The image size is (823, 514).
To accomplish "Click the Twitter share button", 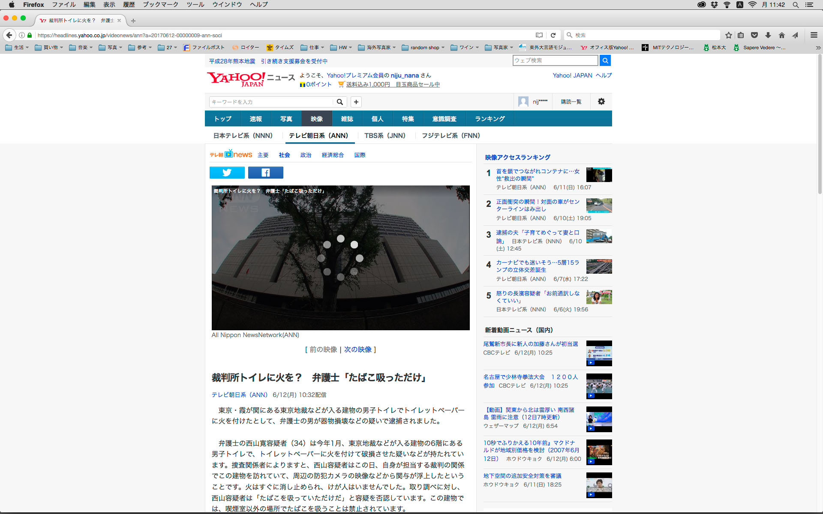I will (x=227, y=173).
